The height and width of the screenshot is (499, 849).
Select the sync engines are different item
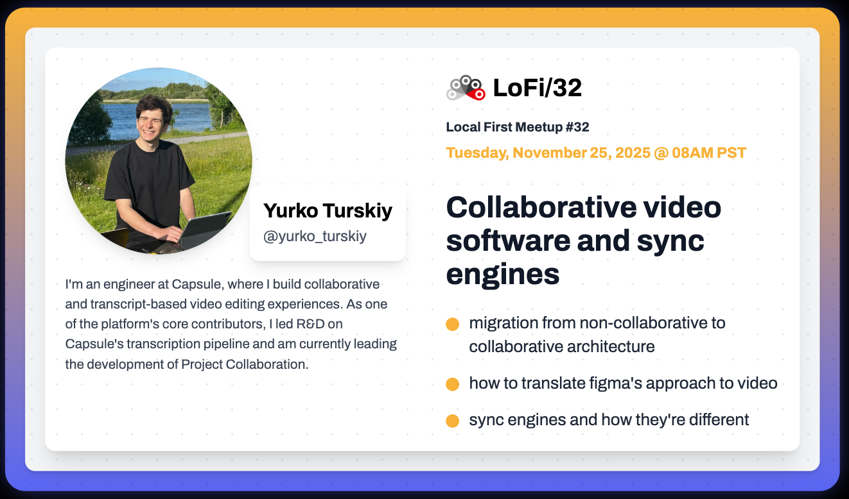[x=609, y=420]
